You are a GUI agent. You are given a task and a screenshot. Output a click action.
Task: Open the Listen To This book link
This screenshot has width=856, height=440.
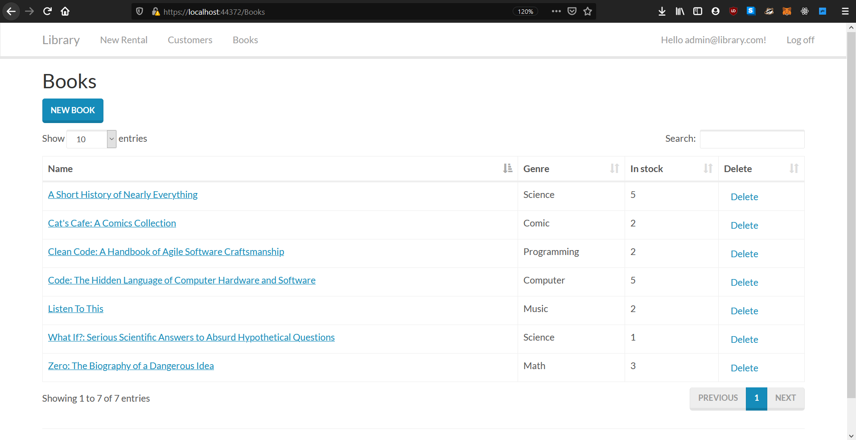(x=76, y=309)
